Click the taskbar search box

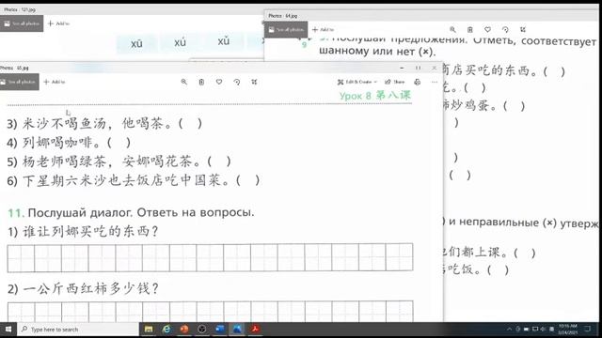pyautogui.click(x=78, y=330)
